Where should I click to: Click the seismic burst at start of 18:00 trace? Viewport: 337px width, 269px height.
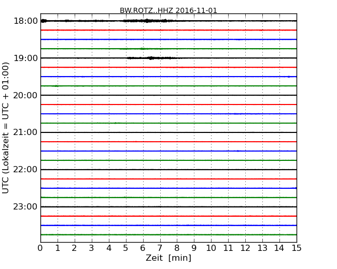(44, 21)
